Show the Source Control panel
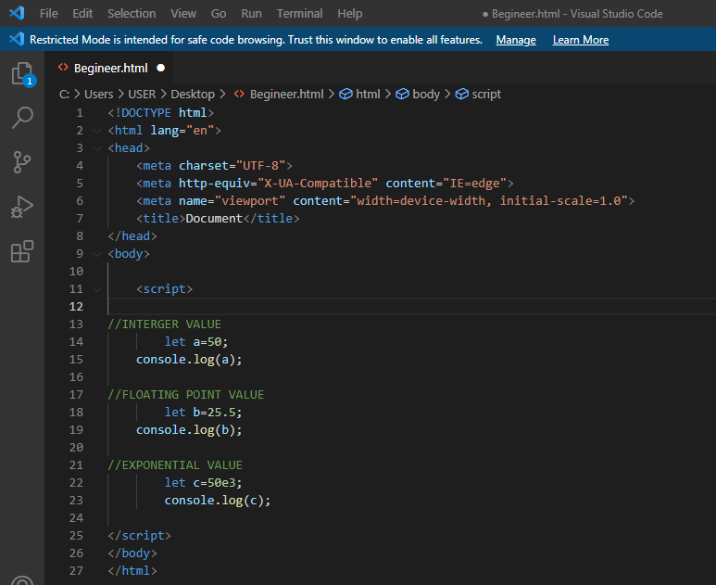This screenshot has width=716, height=585. 22,162
